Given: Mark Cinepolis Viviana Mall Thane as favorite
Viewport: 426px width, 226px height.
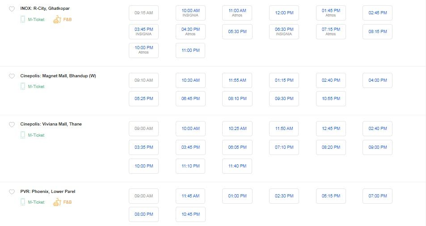Looking at the screenshot, I should pos(12,125).
